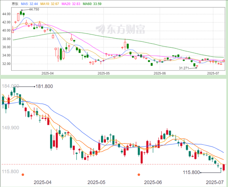Click the 31.271 low price annotation
Screen dimensions: 228x187
click(x=184, y=68)
